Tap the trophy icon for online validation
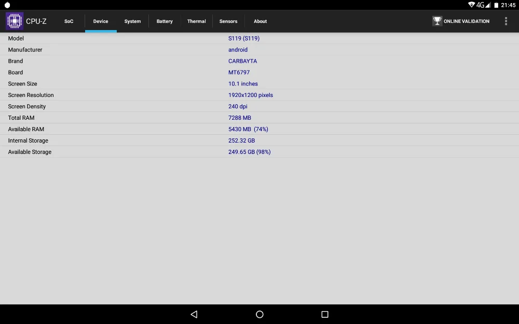This screenshot has height=324, width=519. pyautogui.click(x=437, y=21)
